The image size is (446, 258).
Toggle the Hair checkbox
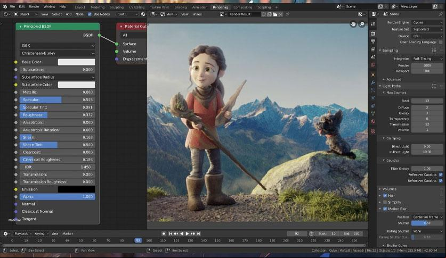click(x=385, y=196)
